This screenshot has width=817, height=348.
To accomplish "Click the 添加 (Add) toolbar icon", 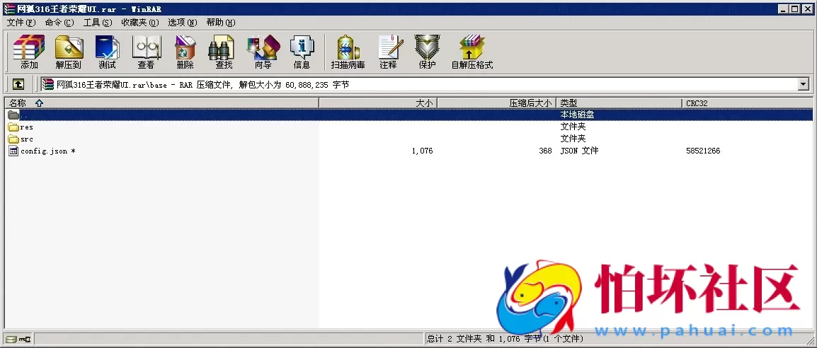I will click(29, 52).
